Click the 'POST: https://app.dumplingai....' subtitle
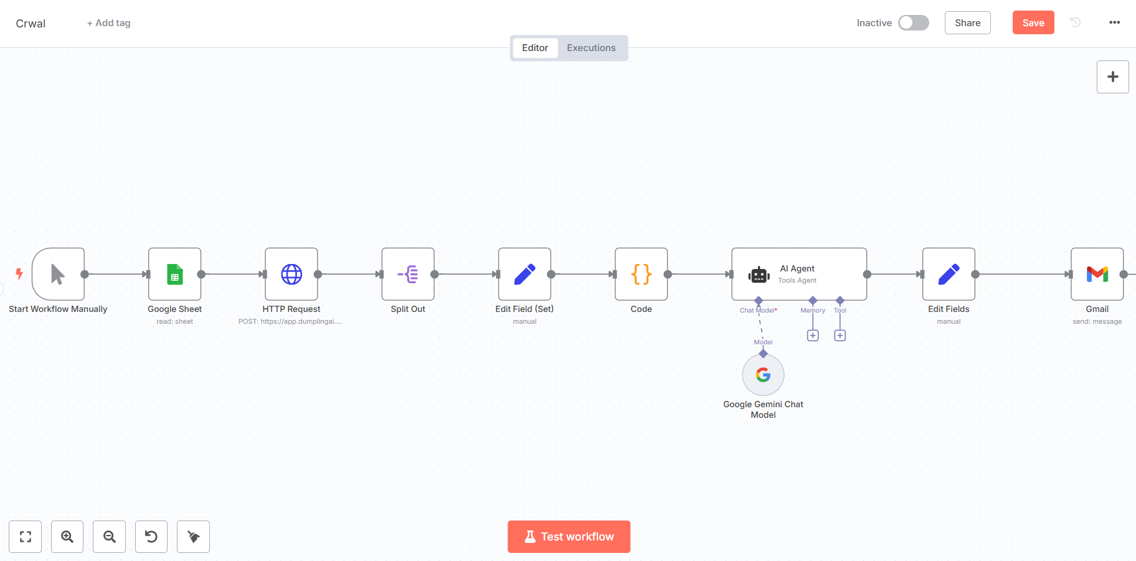The width and height of the screenshot is (1136, 561). tap(290, 322)
